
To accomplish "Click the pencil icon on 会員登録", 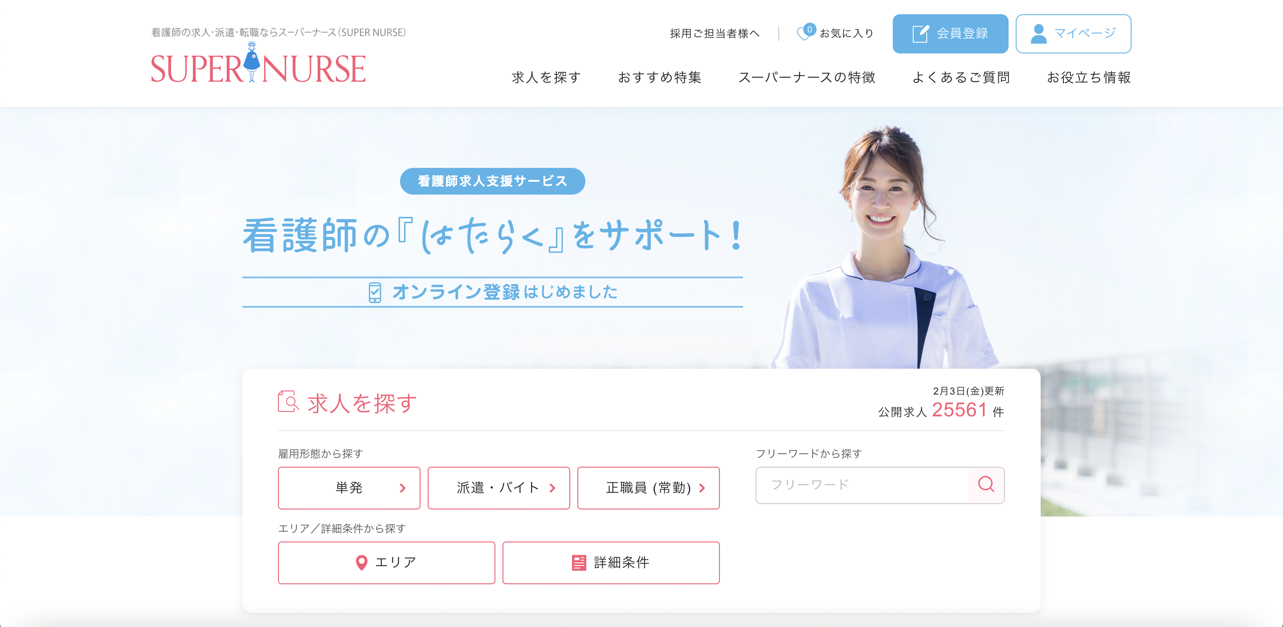I will click(x=920, y=34).
